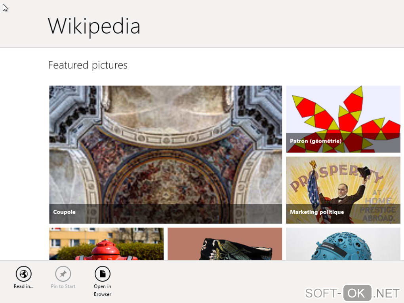Click the "Coupole" caption text
Viewport: 404px width, 303px height.
tap(64, 212)
